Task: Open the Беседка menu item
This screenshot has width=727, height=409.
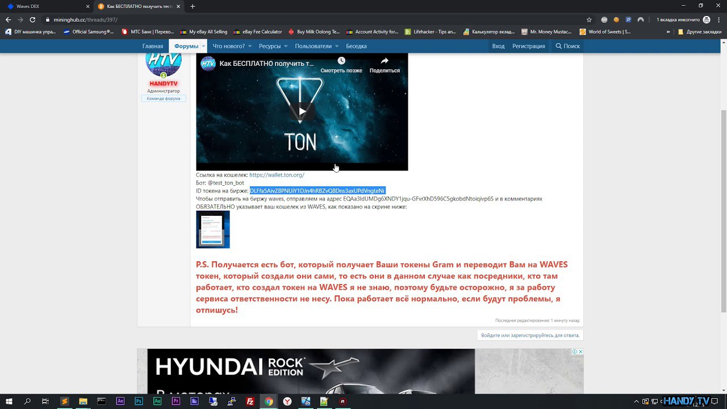Action: pyautogui.click(x=356, y=46)
